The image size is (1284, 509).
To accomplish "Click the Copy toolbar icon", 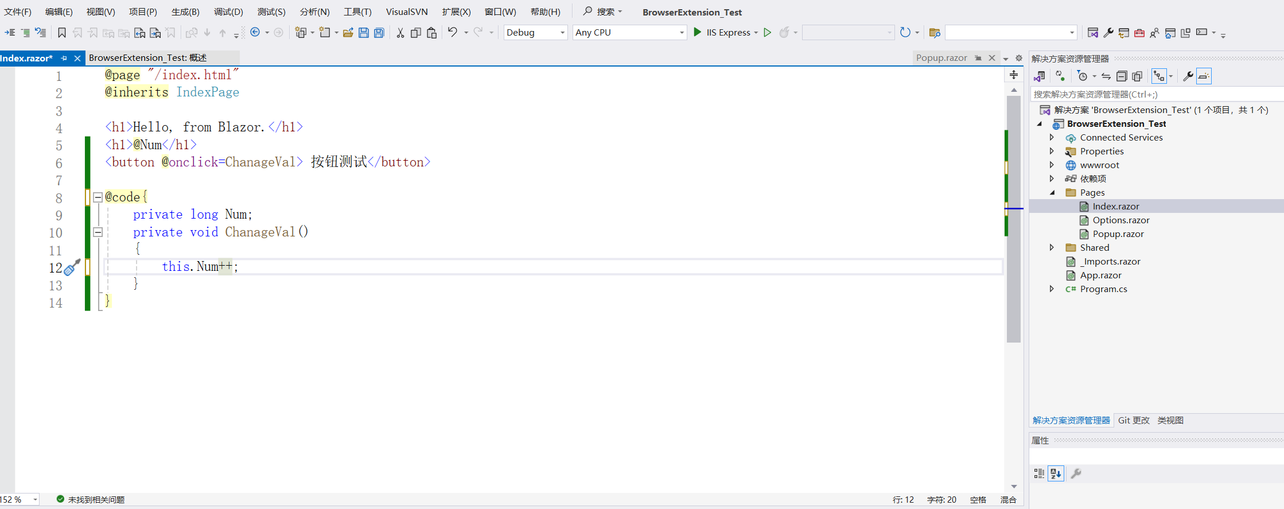I will (416, 33).
